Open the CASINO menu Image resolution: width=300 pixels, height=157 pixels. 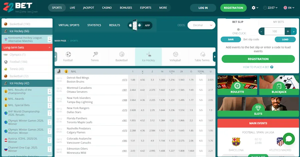[x=107, y=8]
